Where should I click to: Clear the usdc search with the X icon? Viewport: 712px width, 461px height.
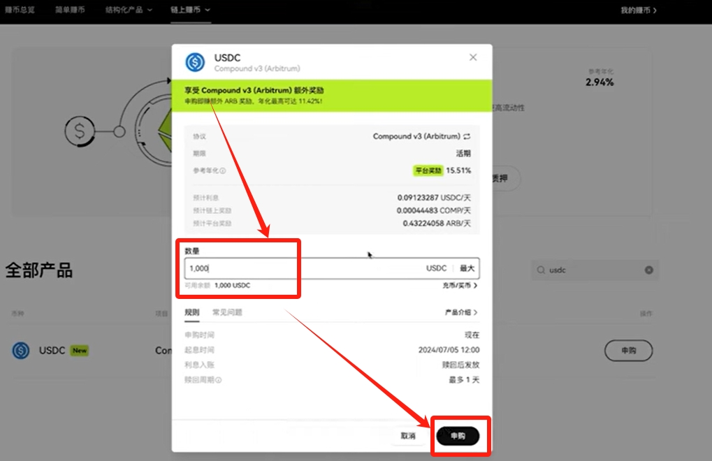[x=649, y=270]
